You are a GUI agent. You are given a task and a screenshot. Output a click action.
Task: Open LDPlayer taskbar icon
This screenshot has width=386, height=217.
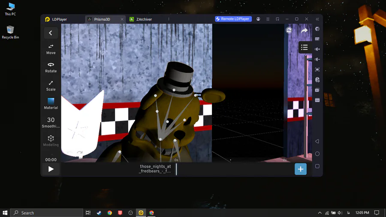pos(141,213)
